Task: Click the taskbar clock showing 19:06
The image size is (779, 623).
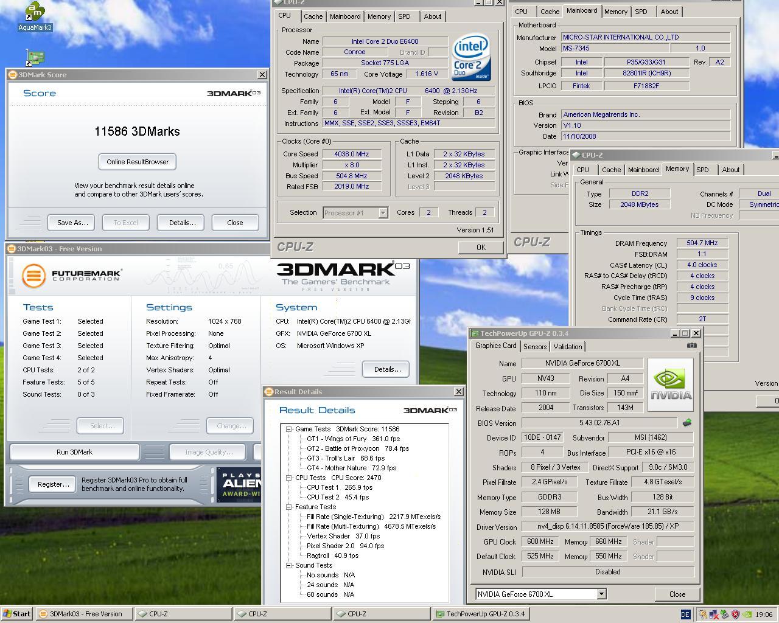Action: pos(764,614)
